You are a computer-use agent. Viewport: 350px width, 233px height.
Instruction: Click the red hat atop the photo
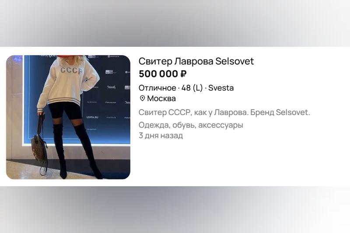pyautogui.click(x=70, y=56)
